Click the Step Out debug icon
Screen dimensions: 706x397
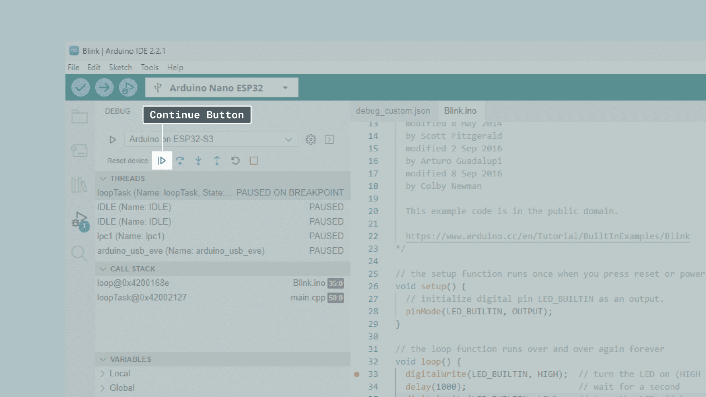[217, 161]
